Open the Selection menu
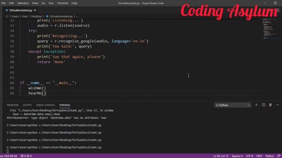 [23, 3]
